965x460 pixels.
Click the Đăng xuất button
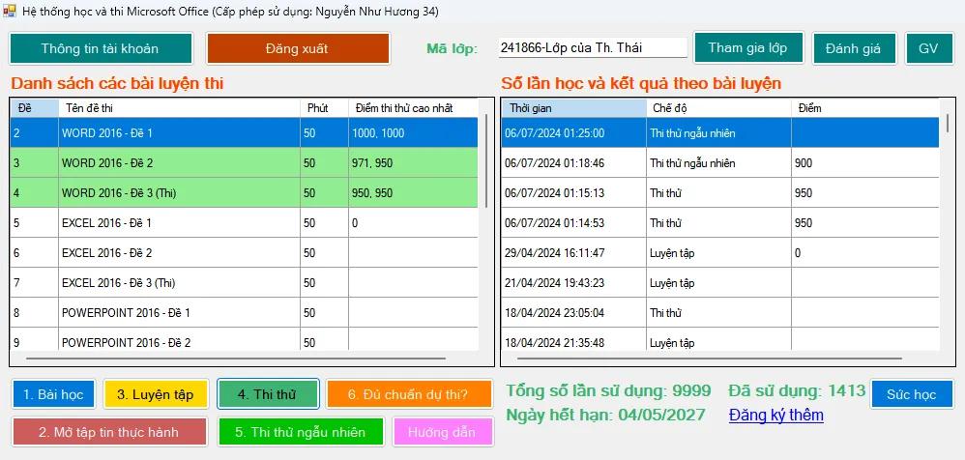[298, 48]
